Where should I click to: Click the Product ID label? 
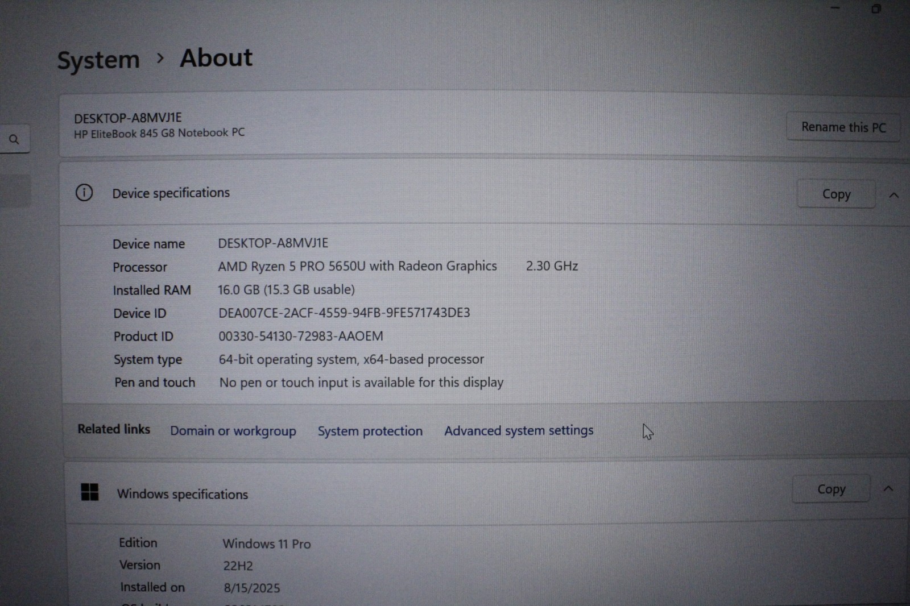pyautogui.click(x=143, y=337)
